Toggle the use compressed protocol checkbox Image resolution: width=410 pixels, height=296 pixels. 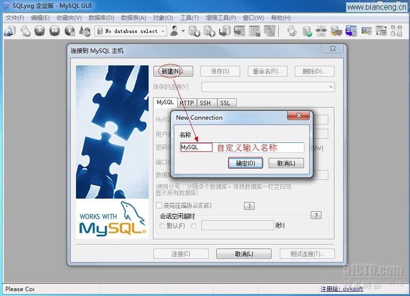tap(159, 205)
